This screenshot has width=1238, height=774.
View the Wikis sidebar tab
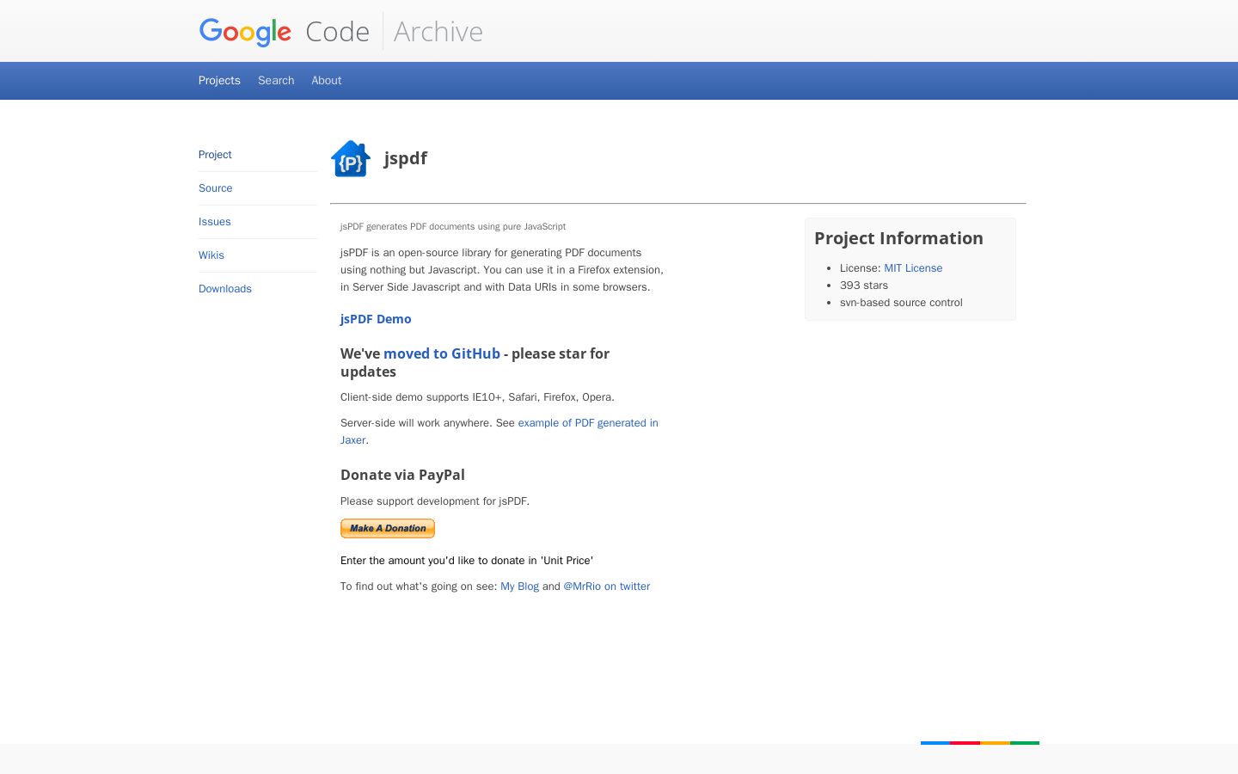point(211,255)
